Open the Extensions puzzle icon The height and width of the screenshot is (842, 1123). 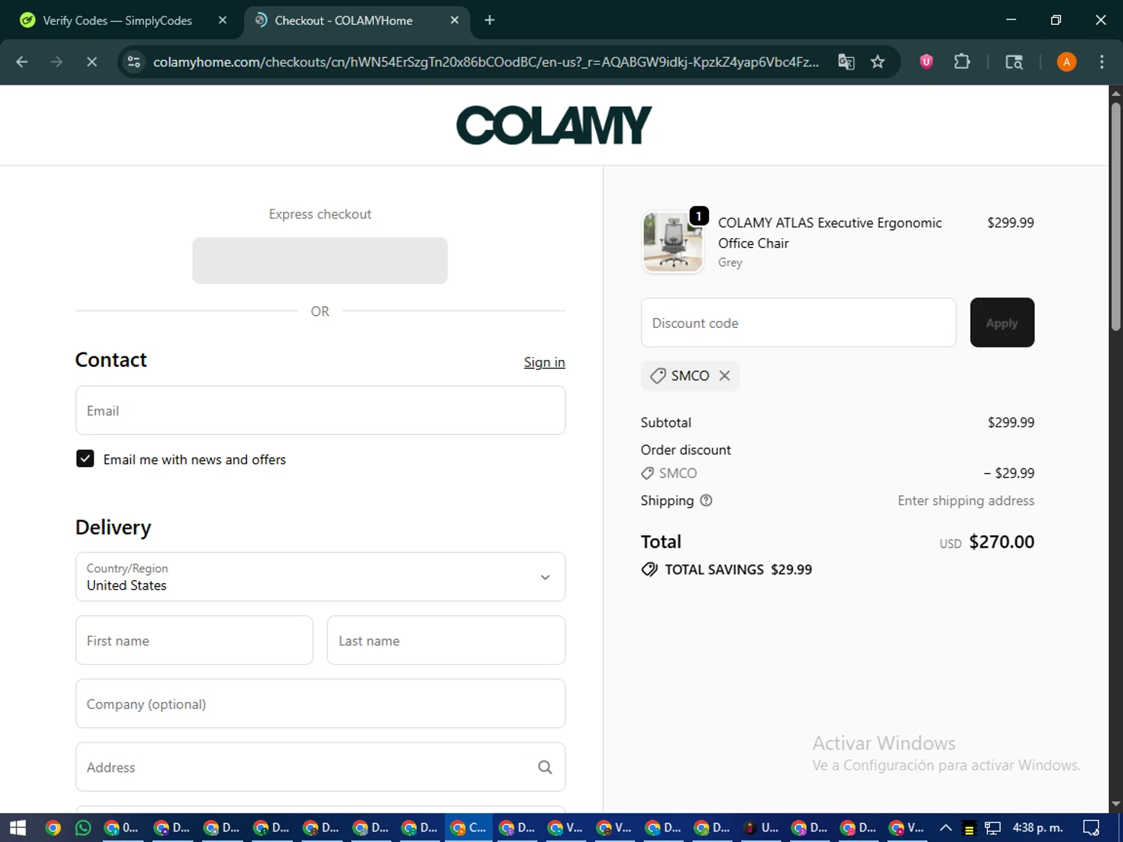click(962, 62)
